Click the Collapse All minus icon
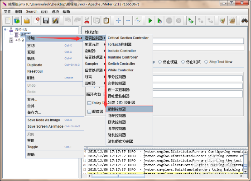The width and height of the screenshot is (251, 181). [128, 21]
